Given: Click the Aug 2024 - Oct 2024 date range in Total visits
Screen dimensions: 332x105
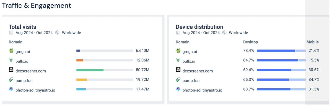Looking at the screenshot, I should pos(34,33).
